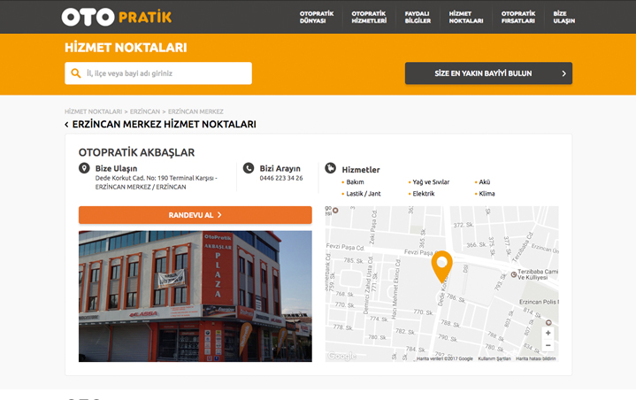Click the Elektrik service item
636x400 pixels.
pos(424,194)
